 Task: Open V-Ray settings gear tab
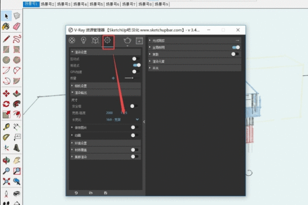[x=107, y=40]
